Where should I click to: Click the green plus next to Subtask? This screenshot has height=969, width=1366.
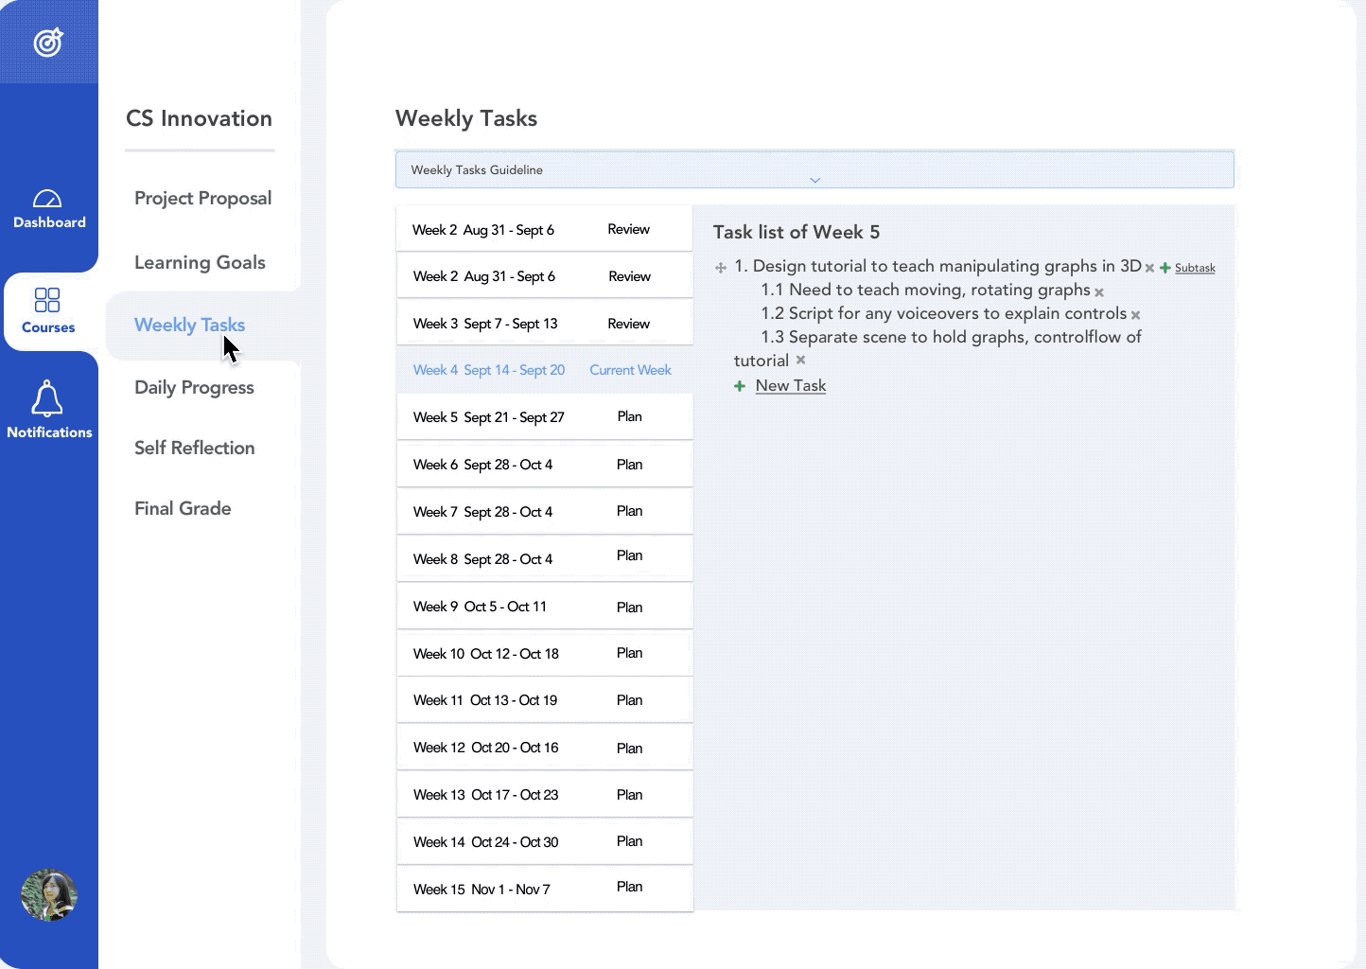coord(1165,268)
